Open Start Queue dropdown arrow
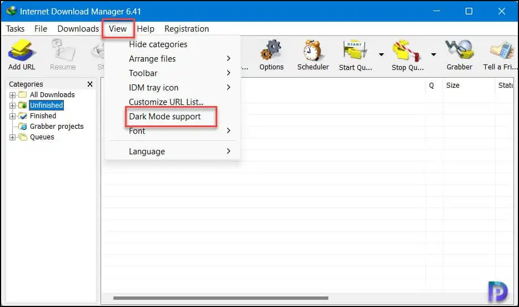519x307 pixels. pos(381,54)
